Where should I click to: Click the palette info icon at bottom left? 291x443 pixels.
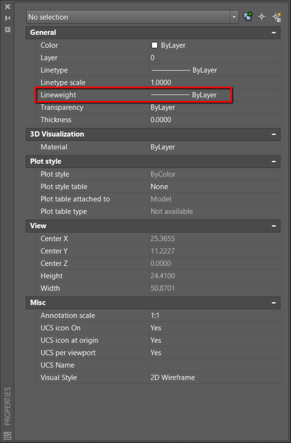click(x=7, y=435)
